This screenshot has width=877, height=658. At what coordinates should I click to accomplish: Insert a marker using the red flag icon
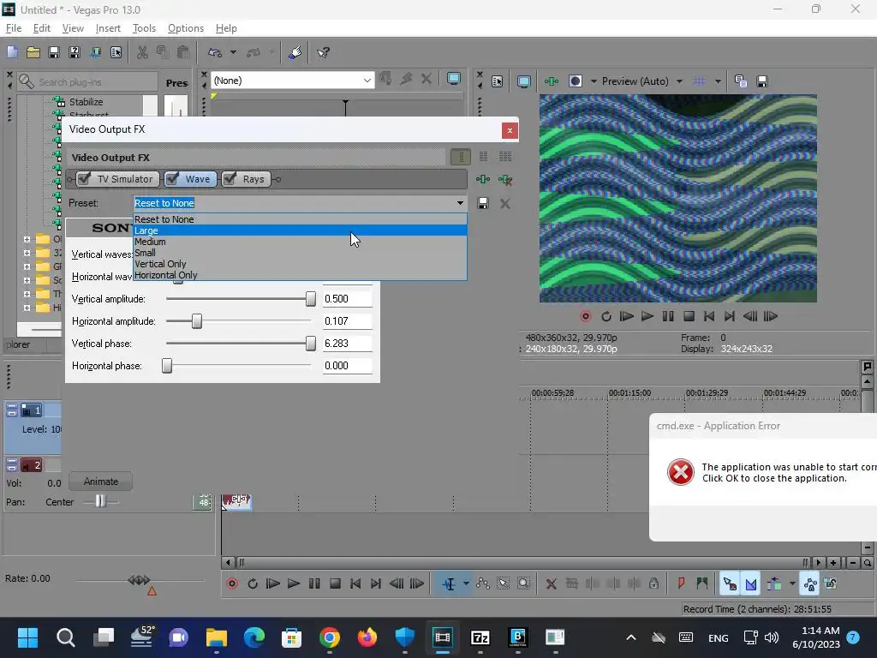click(681, 584)
